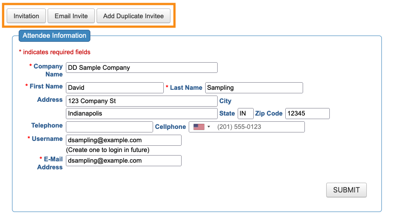Image resolution: width=393 pixels, height=224 pixels.
Task: Select the Zip Code input
Action: [307, 114]
